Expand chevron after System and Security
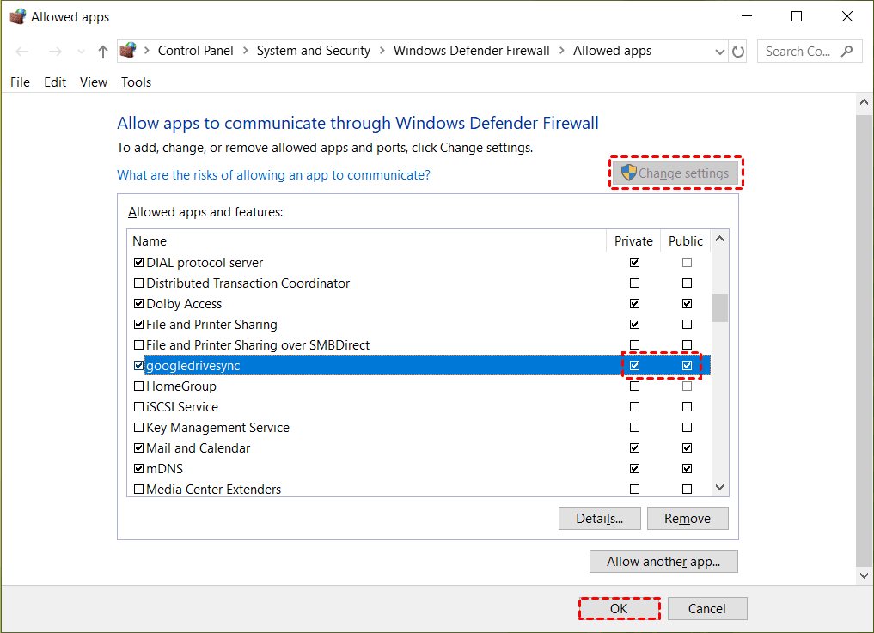874x633 pixels. click(x=382, y=52)
